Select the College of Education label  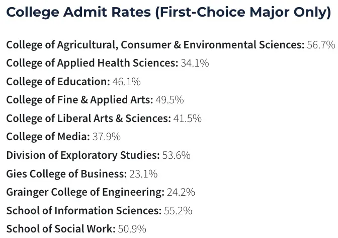[58, 81]
